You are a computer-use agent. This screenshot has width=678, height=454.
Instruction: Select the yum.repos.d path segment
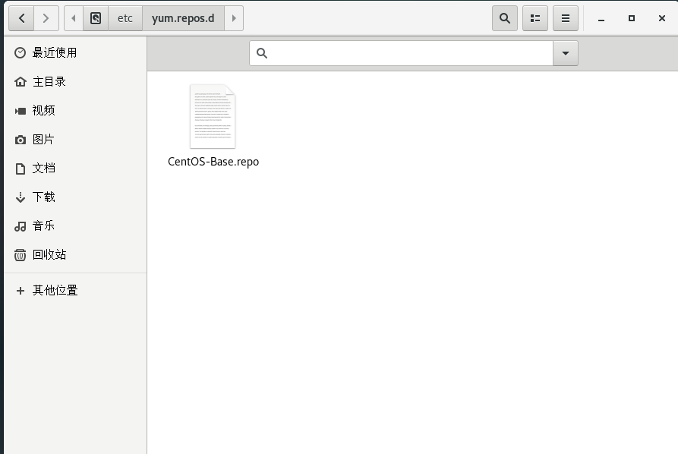[183, 18]
